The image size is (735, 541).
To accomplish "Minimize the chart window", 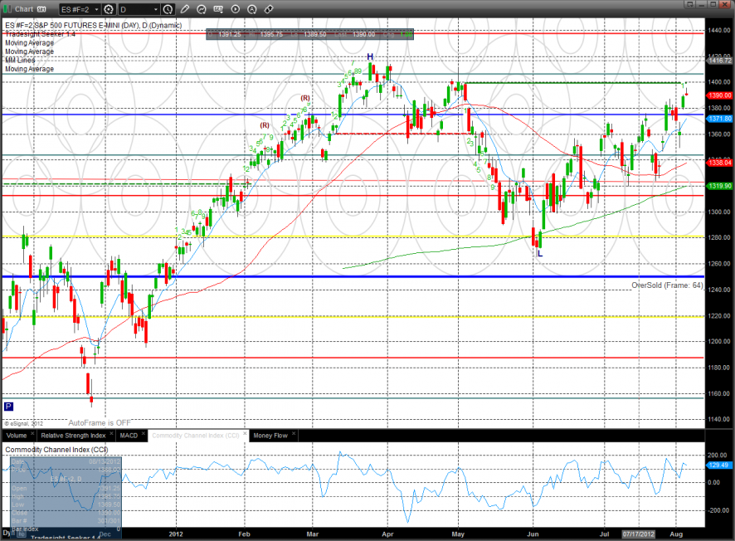I will [702, 4].
